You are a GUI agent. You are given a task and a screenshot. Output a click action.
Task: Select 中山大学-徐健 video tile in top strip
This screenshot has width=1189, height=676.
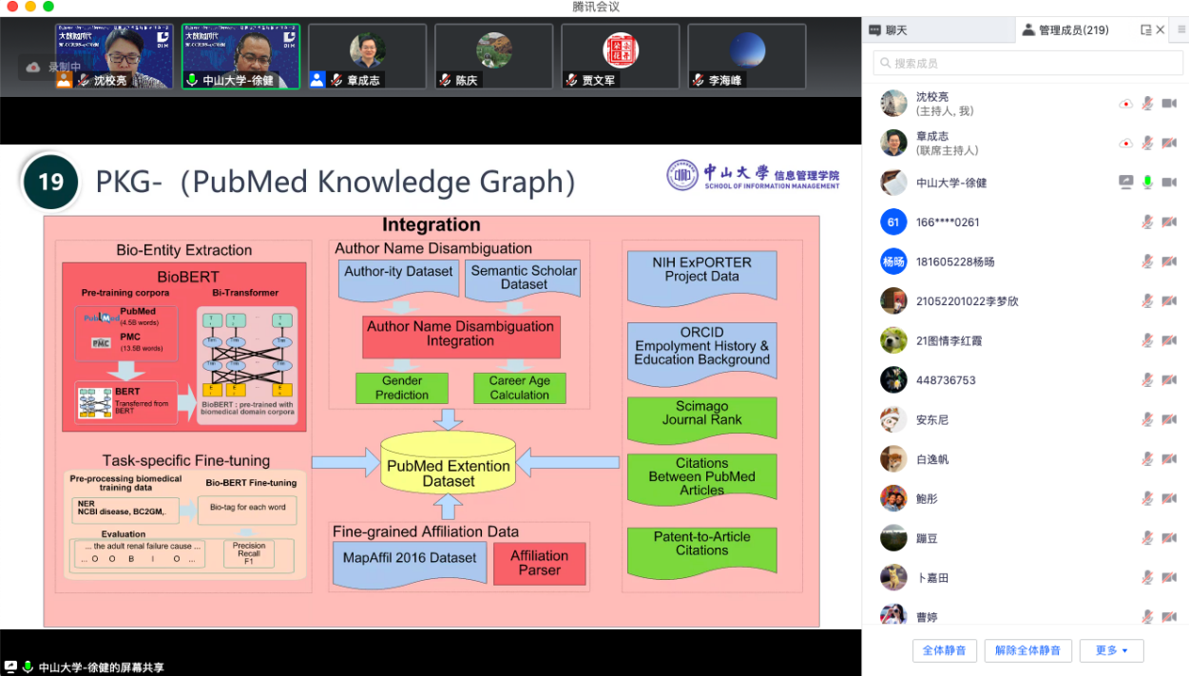point(241,56)
